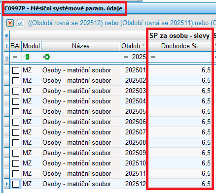Change the ABC operator in the Modul filter cell

27,57
